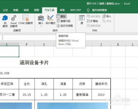Click the 操作说明搜索 search box

100,10
